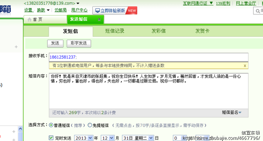
Task: Expand the 短信签名 dropdown
Action: coord(231,112)
